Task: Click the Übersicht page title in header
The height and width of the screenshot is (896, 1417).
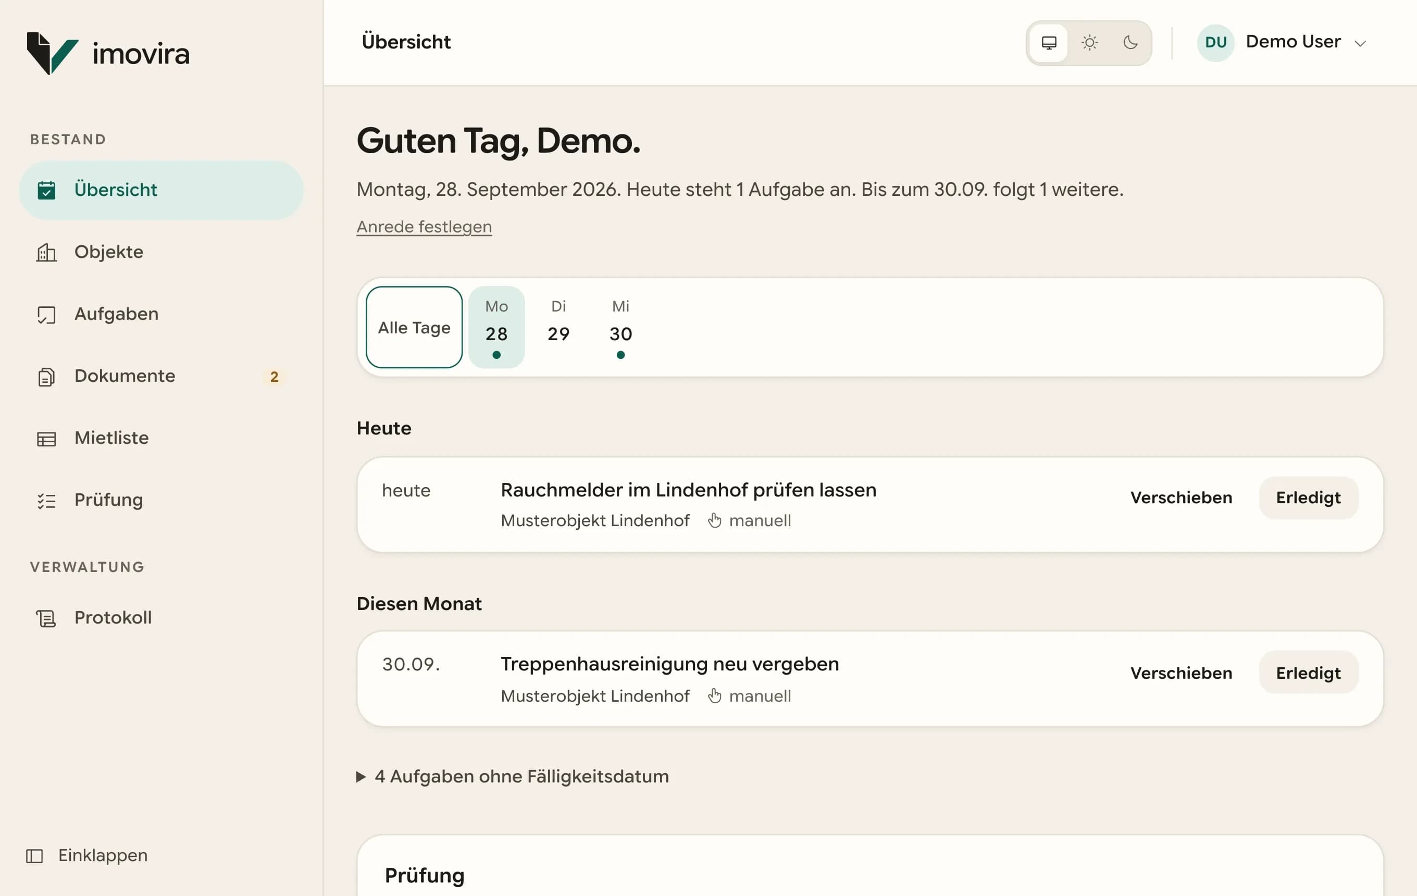Action: click(x=406, y=42)
